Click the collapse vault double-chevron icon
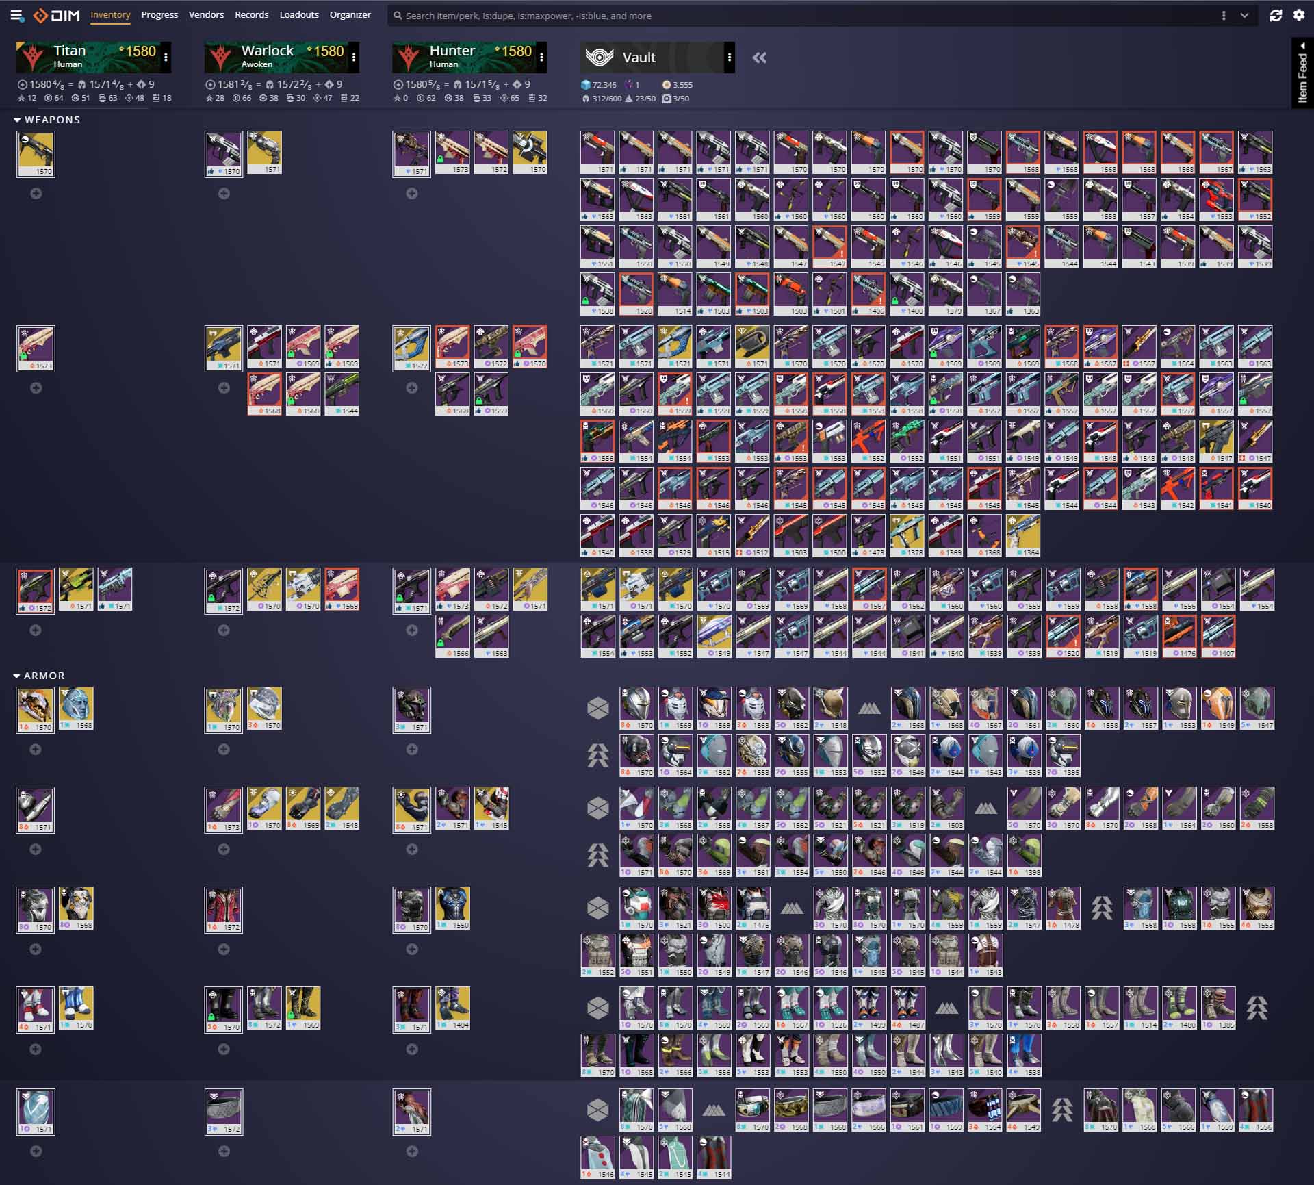This screenshot has width=1314, height=1185. tap(760, 58)
